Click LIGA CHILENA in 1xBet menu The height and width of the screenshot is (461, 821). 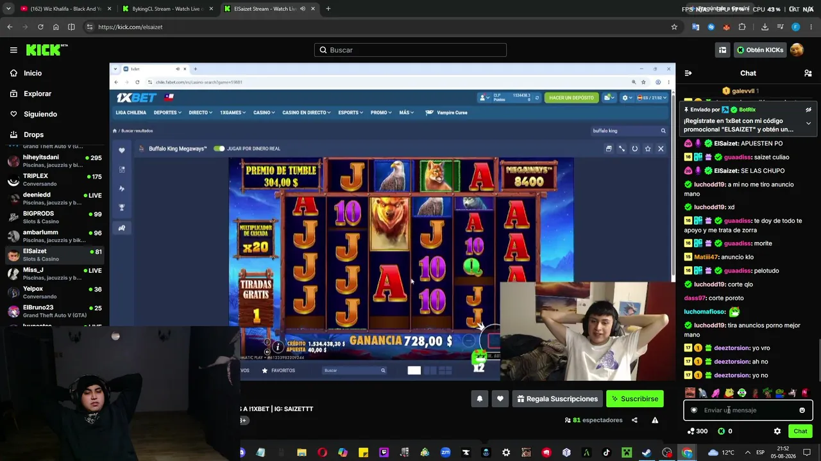tap(131, 113)
